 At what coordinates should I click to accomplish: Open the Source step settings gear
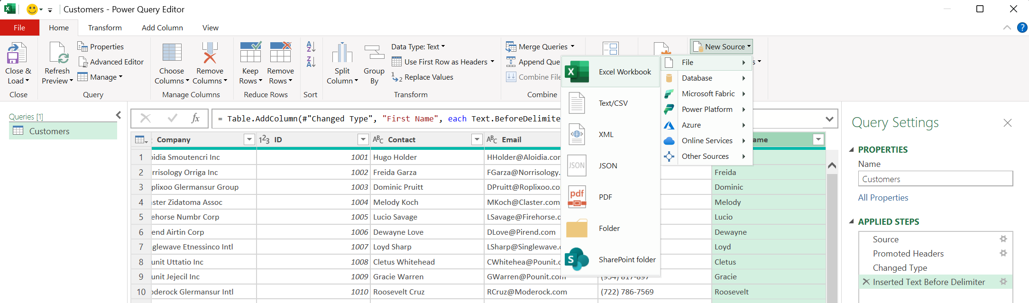pyautogui.click(x=1003, y=239)
